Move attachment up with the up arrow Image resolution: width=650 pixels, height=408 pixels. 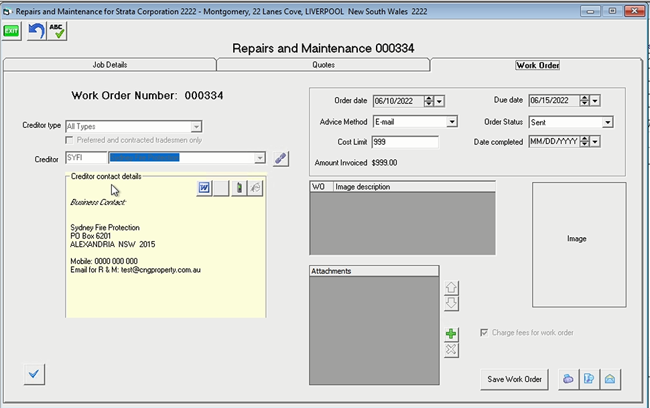(x=451, y=287)
